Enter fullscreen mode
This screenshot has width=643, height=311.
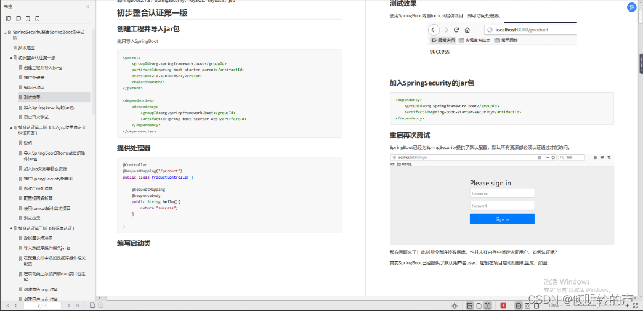click(636, 305)
